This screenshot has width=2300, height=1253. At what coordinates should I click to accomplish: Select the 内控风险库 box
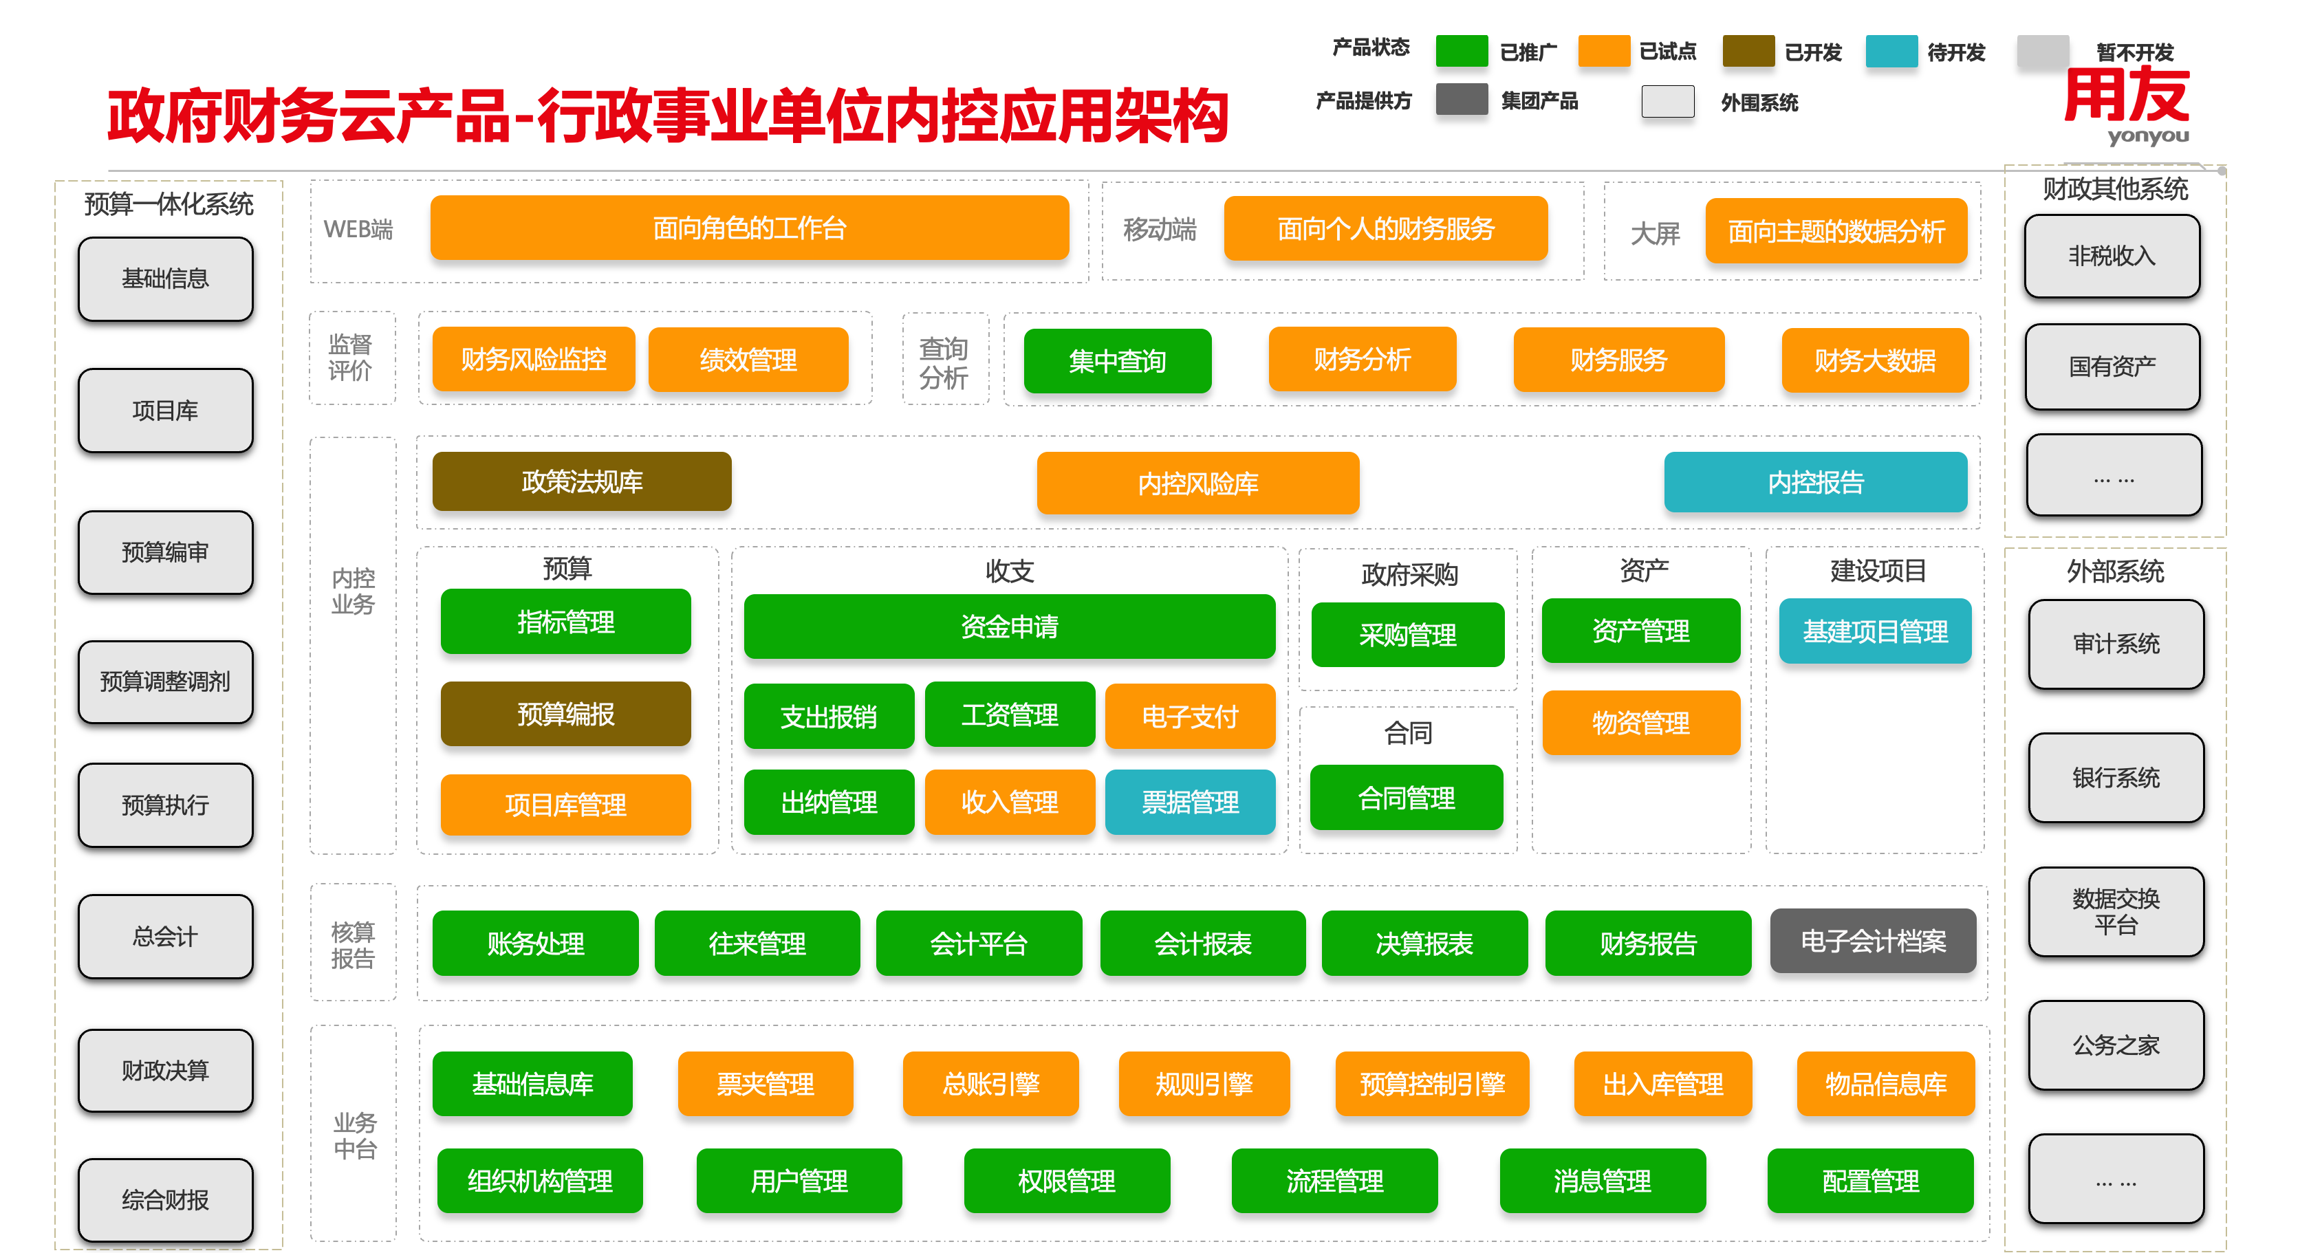click(1198, 483)
